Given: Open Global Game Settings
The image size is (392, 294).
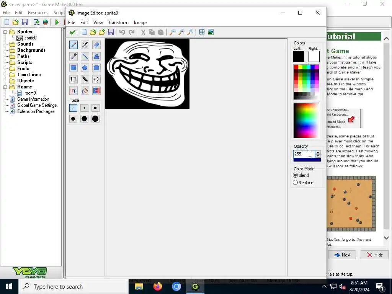Looking at the screenshot, I should (37, 105).
